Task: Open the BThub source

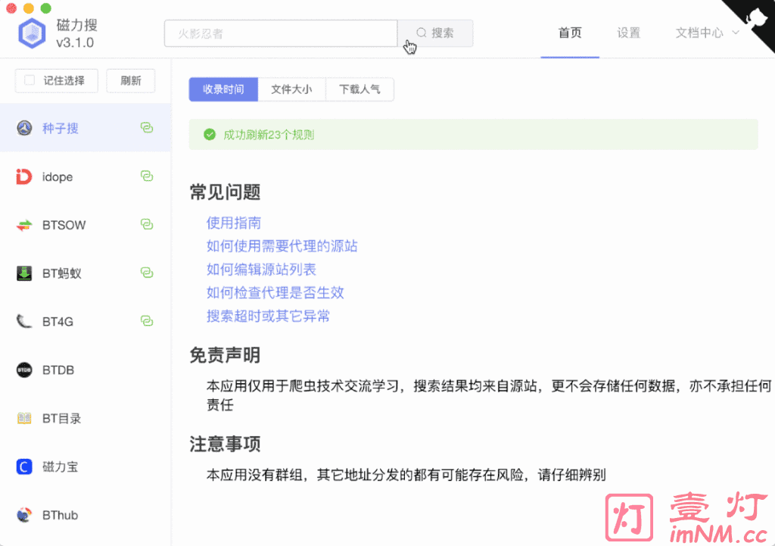Action: [x=61, y=515]
